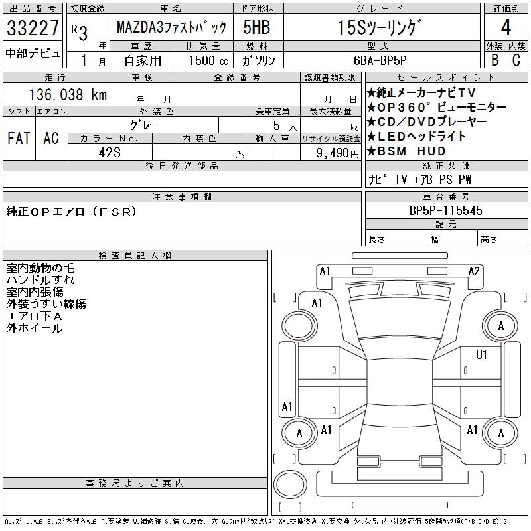
Task: Click sales point ★LEDヘッドライト
Action: click(x=417, y=137)
